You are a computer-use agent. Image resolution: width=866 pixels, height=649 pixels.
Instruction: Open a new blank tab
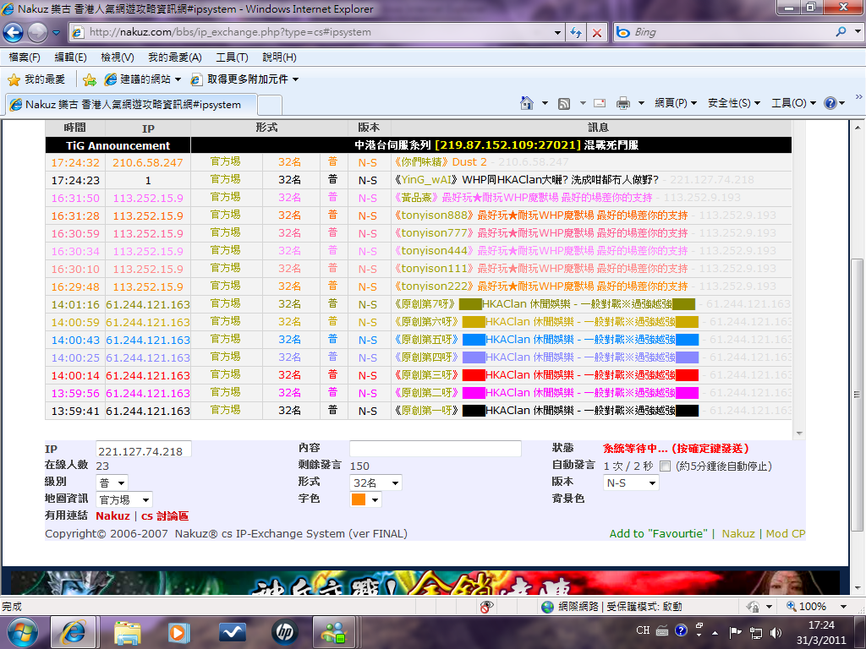270,105
